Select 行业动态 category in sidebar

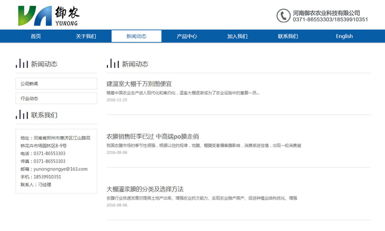tap(56, 99)
